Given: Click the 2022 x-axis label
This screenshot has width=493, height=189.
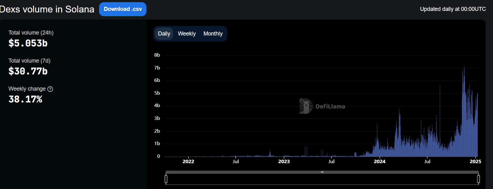Looking at the screenshot, I should click(188, 161).
